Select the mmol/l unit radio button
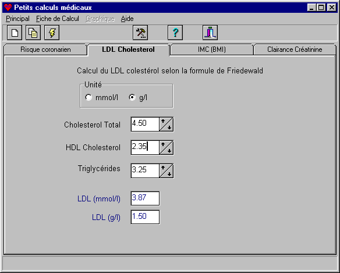 [x=88, y=97]
